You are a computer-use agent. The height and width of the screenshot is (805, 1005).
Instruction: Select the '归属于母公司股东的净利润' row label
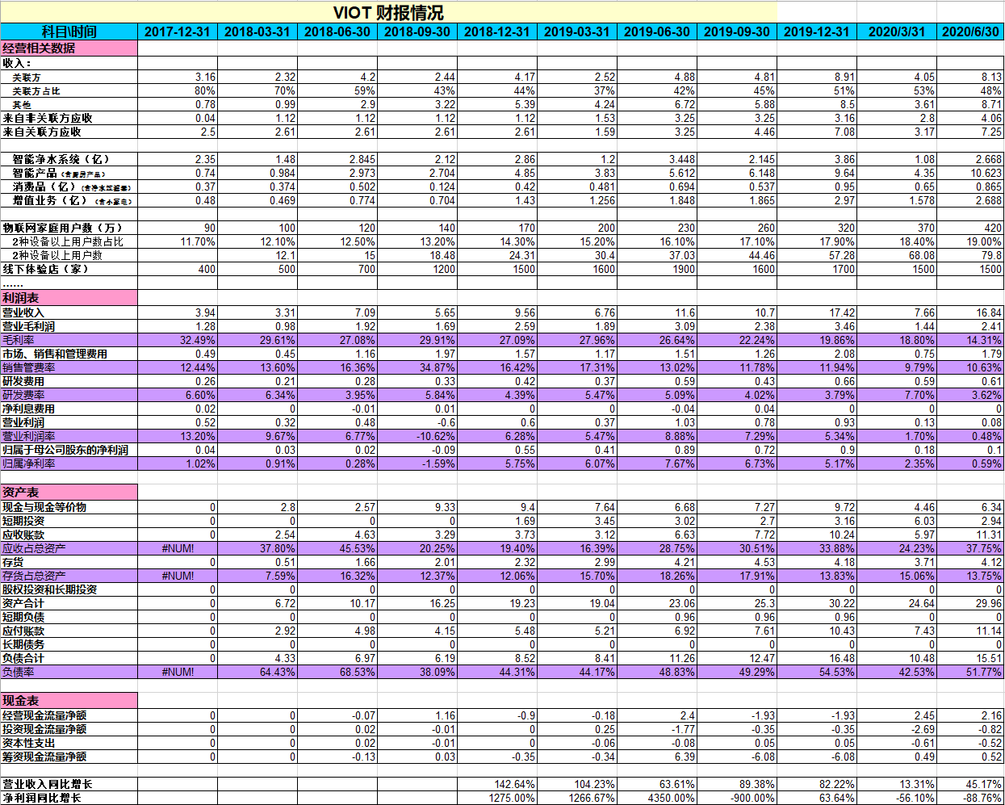[x=65, y=450]
